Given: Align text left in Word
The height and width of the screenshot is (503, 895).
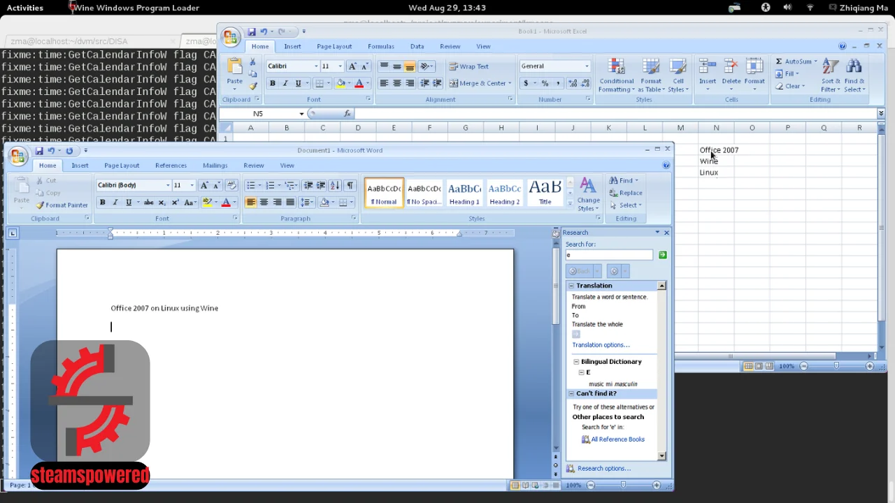Looking at the screenshot, I should tap(250, 203).
